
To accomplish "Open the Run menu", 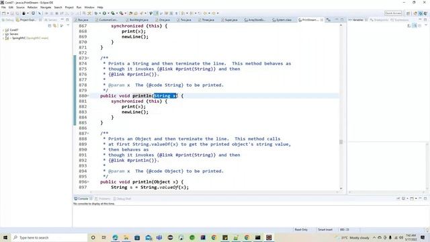I will (79, 7).
